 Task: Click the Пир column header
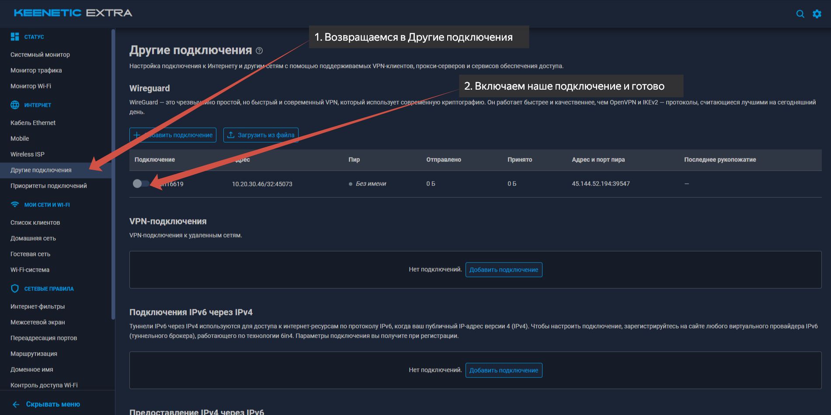click(x=354, y=160)
